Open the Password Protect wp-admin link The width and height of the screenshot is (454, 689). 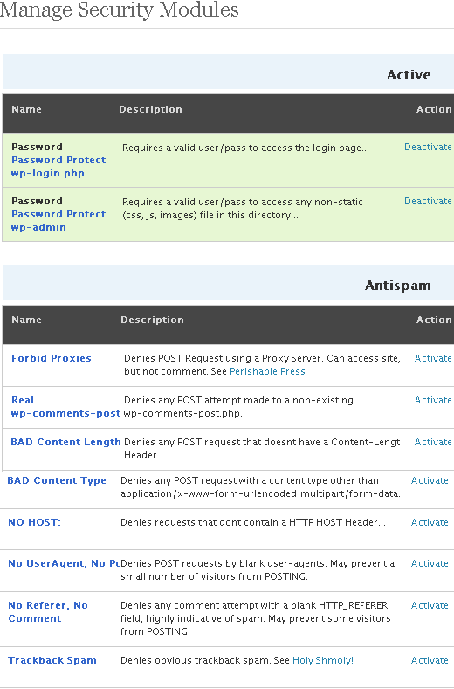[x=58, y=221]
